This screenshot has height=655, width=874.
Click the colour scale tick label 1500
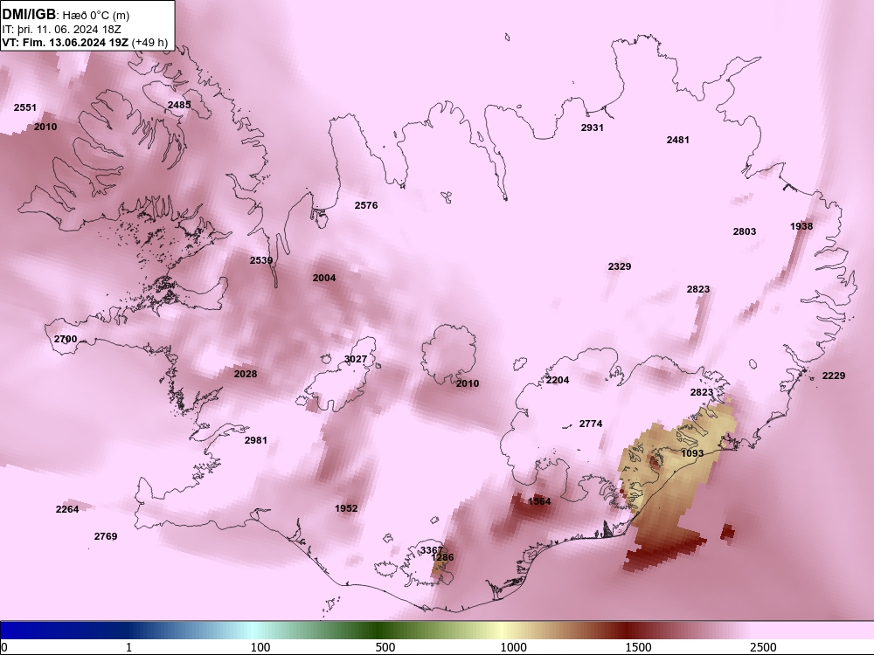pyautogui.click(x=638, y=647)
